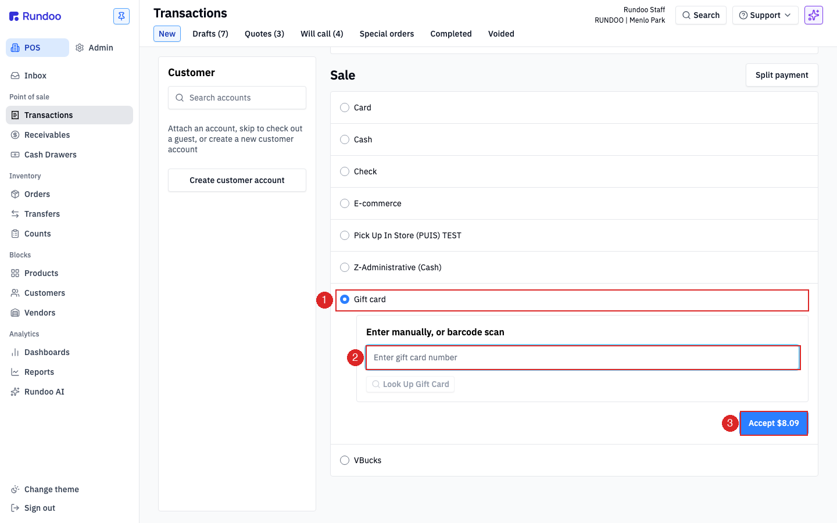Open the Quotes (3) tab
Viewport: 837px width, 523px height.
tap(264, 34)
